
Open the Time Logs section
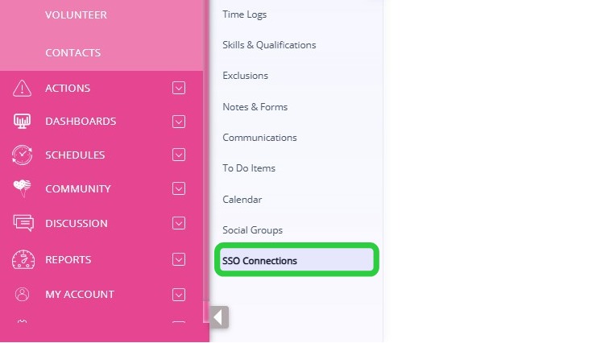[x=244, y=14]
